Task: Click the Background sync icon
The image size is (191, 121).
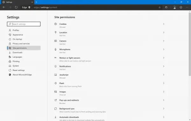Action: click(55, 109)
